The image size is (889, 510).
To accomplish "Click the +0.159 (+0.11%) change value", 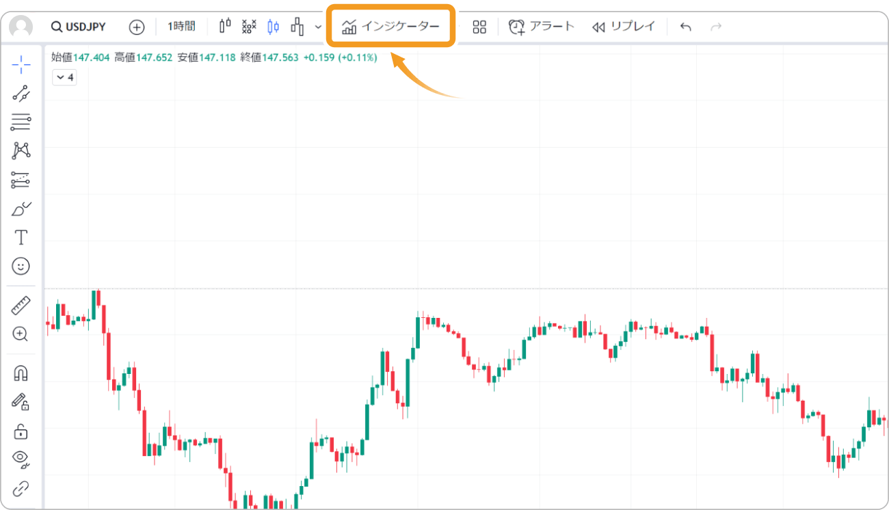I will [341, 57].
